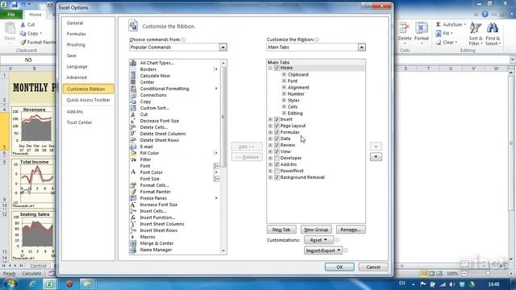Open the Customize the Ribbon dropdown

point(362,48)
